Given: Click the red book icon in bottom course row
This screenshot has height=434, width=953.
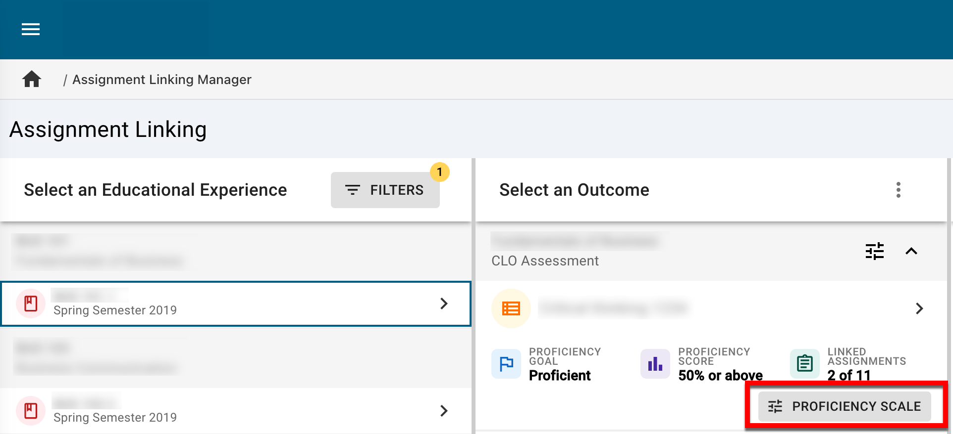Looking at the screenshot, I should 31,411.
